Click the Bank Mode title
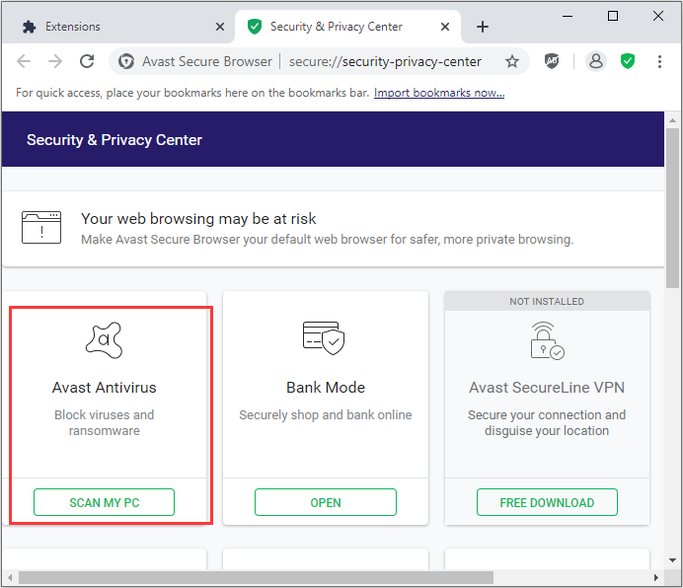 [x=326, y=387]
